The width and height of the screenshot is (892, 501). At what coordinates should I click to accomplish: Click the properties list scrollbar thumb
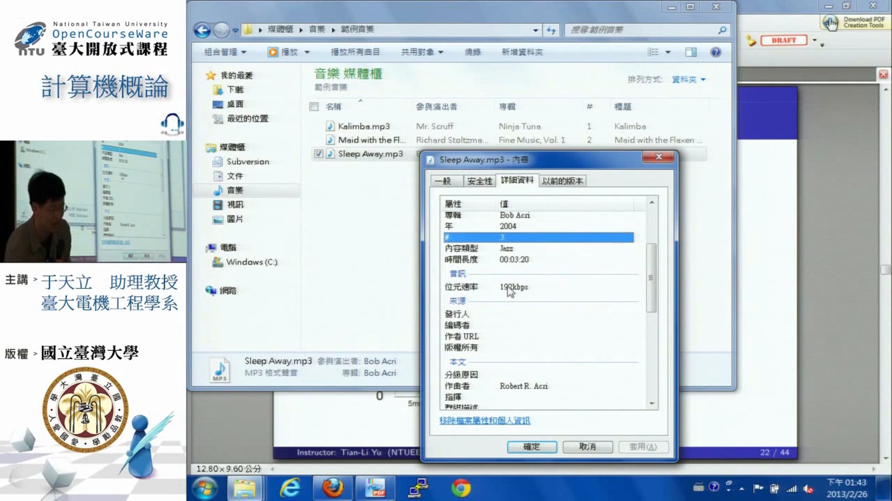point(651,277)
